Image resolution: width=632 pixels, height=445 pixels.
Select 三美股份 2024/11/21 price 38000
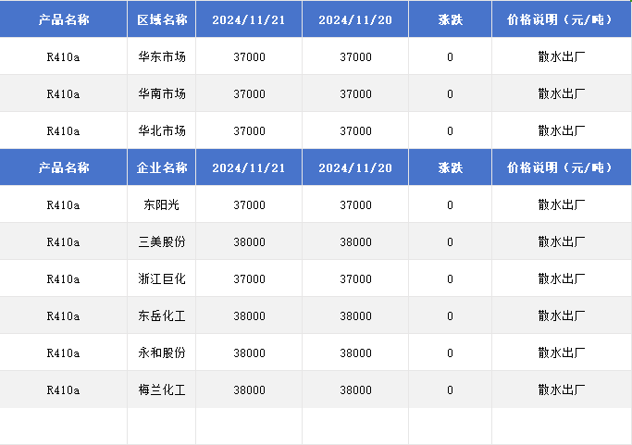pyautogui.click(x=249, y=241)
